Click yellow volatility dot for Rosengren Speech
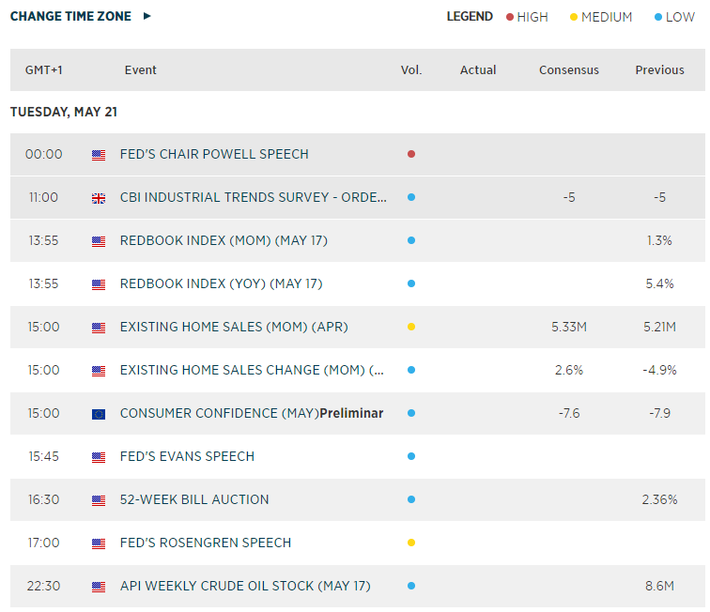This screenshot has height=612, width=710. pyautogui.click(x=411, y=543)
